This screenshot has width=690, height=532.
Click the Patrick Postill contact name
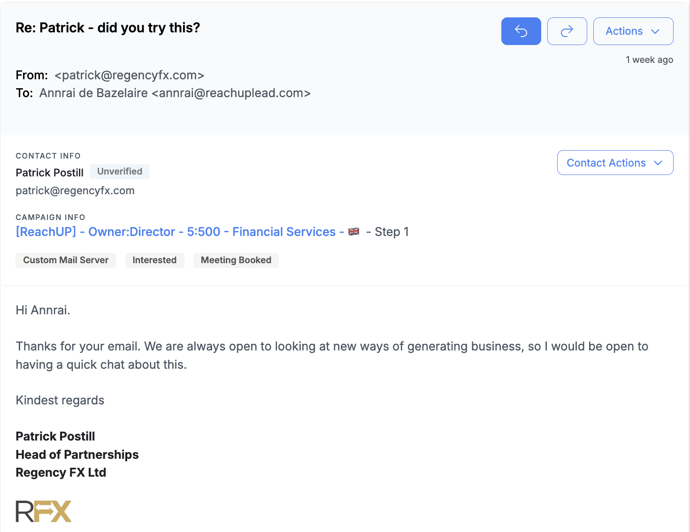50,173
